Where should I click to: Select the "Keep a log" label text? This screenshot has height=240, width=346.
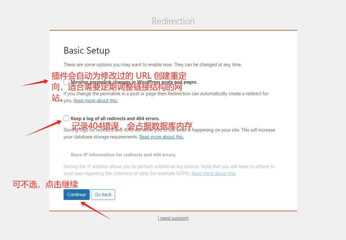113,118
